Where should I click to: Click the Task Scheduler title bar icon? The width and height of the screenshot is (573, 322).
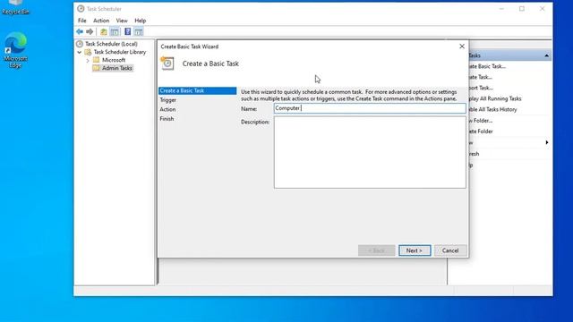pyautogui.click(x=81, y=8)
